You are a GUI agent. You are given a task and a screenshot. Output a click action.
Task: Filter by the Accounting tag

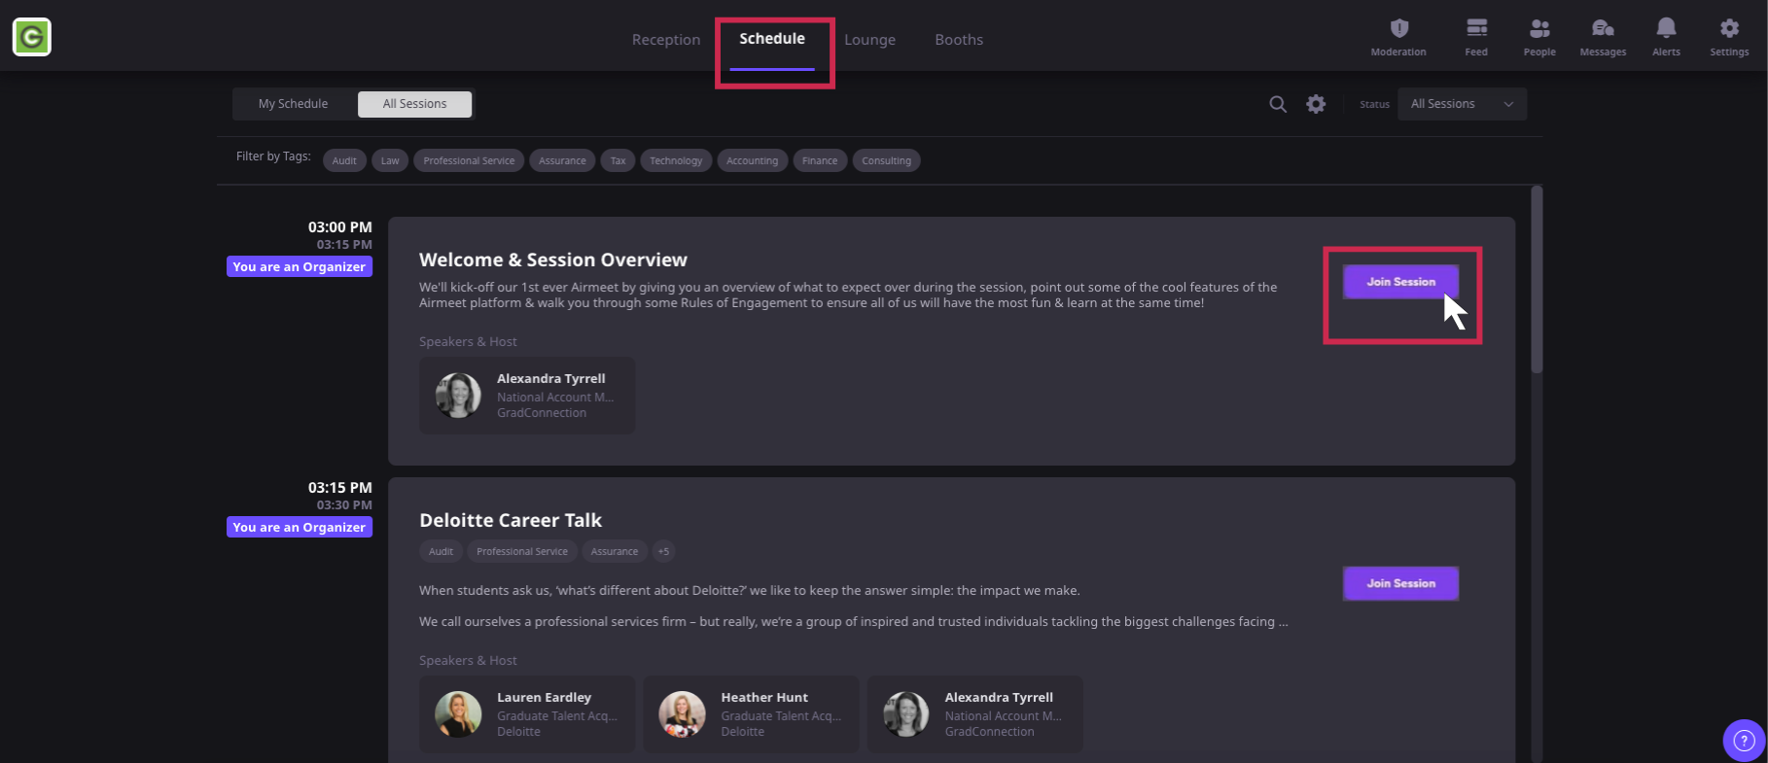pyautogui.click(x=752, y=160)
